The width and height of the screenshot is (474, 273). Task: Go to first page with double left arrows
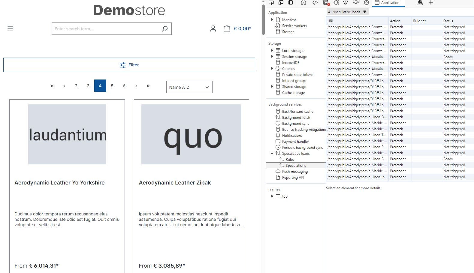(x=52, y=86)
